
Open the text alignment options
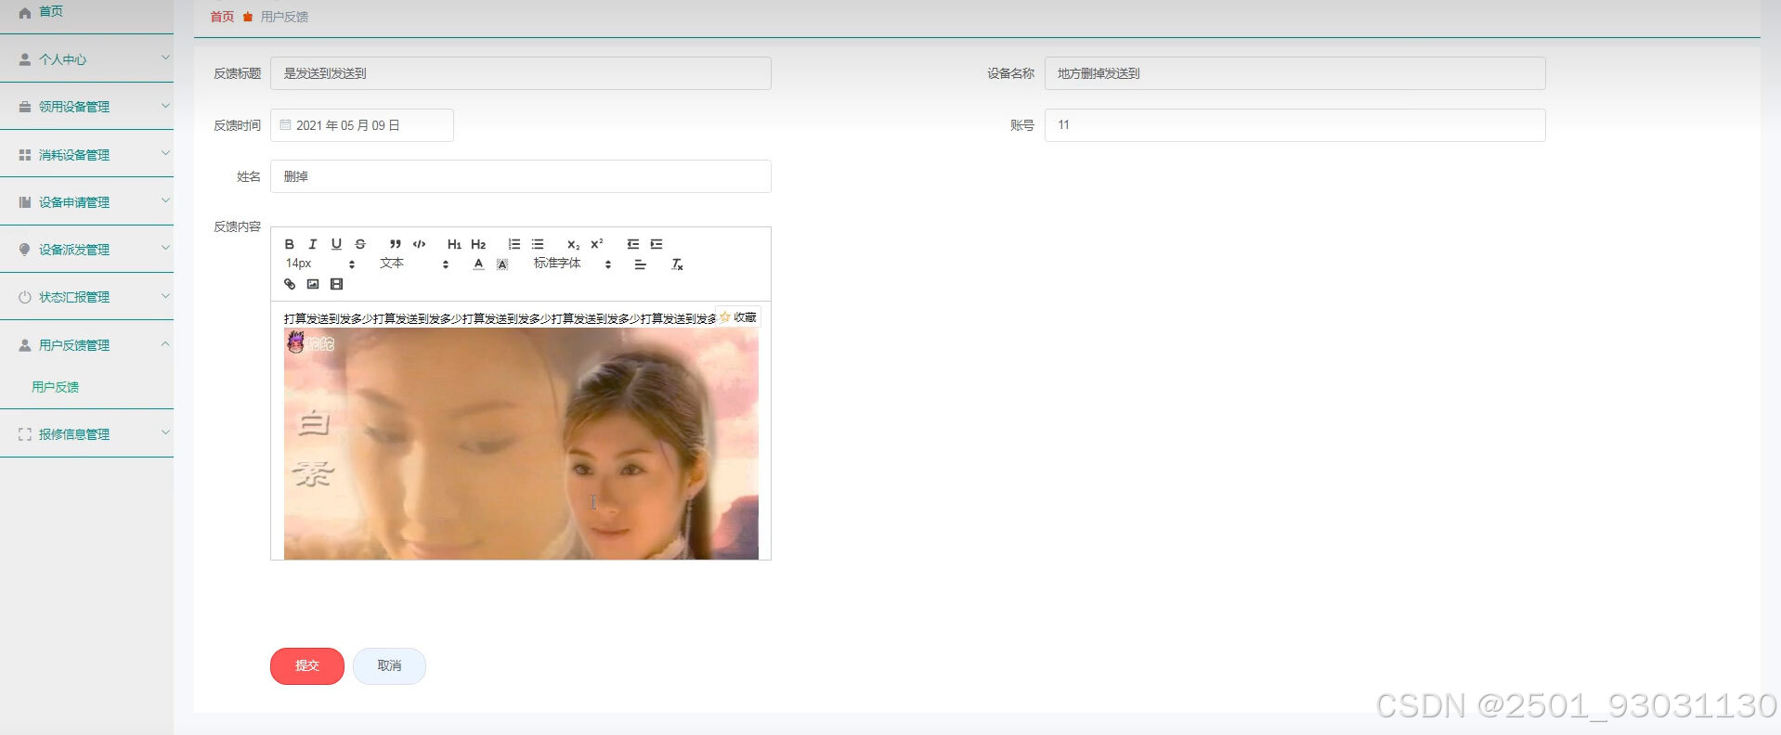(x=640, y=264)
